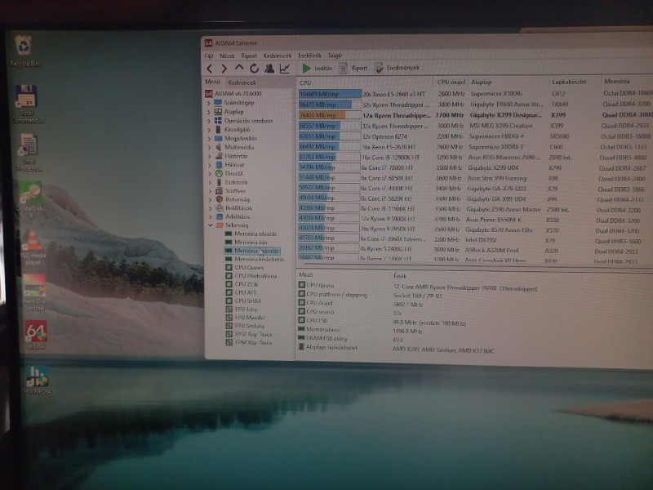Screen dimensions: 653x490
Task: Open the Fájl menu
Action: pos(209,56)
